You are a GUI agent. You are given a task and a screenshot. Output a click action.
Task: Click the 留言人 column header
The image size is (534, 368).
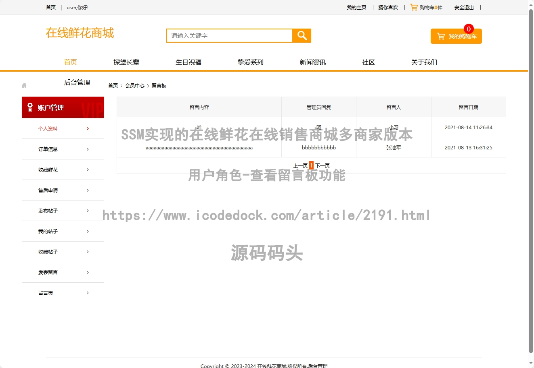(x=394, y=108)
